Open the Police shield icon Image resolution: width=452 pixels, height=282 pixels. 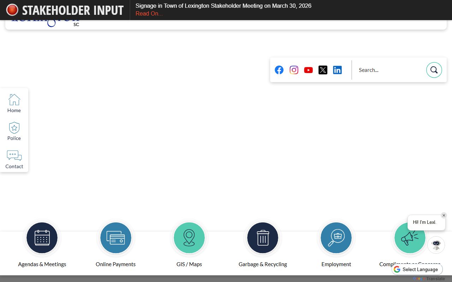pyautogui.click(x=14, y=128)
